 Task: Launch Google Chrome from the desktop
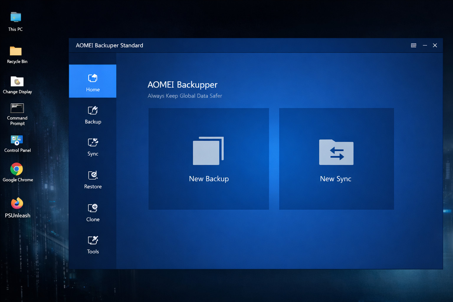[x=17, y=170]
